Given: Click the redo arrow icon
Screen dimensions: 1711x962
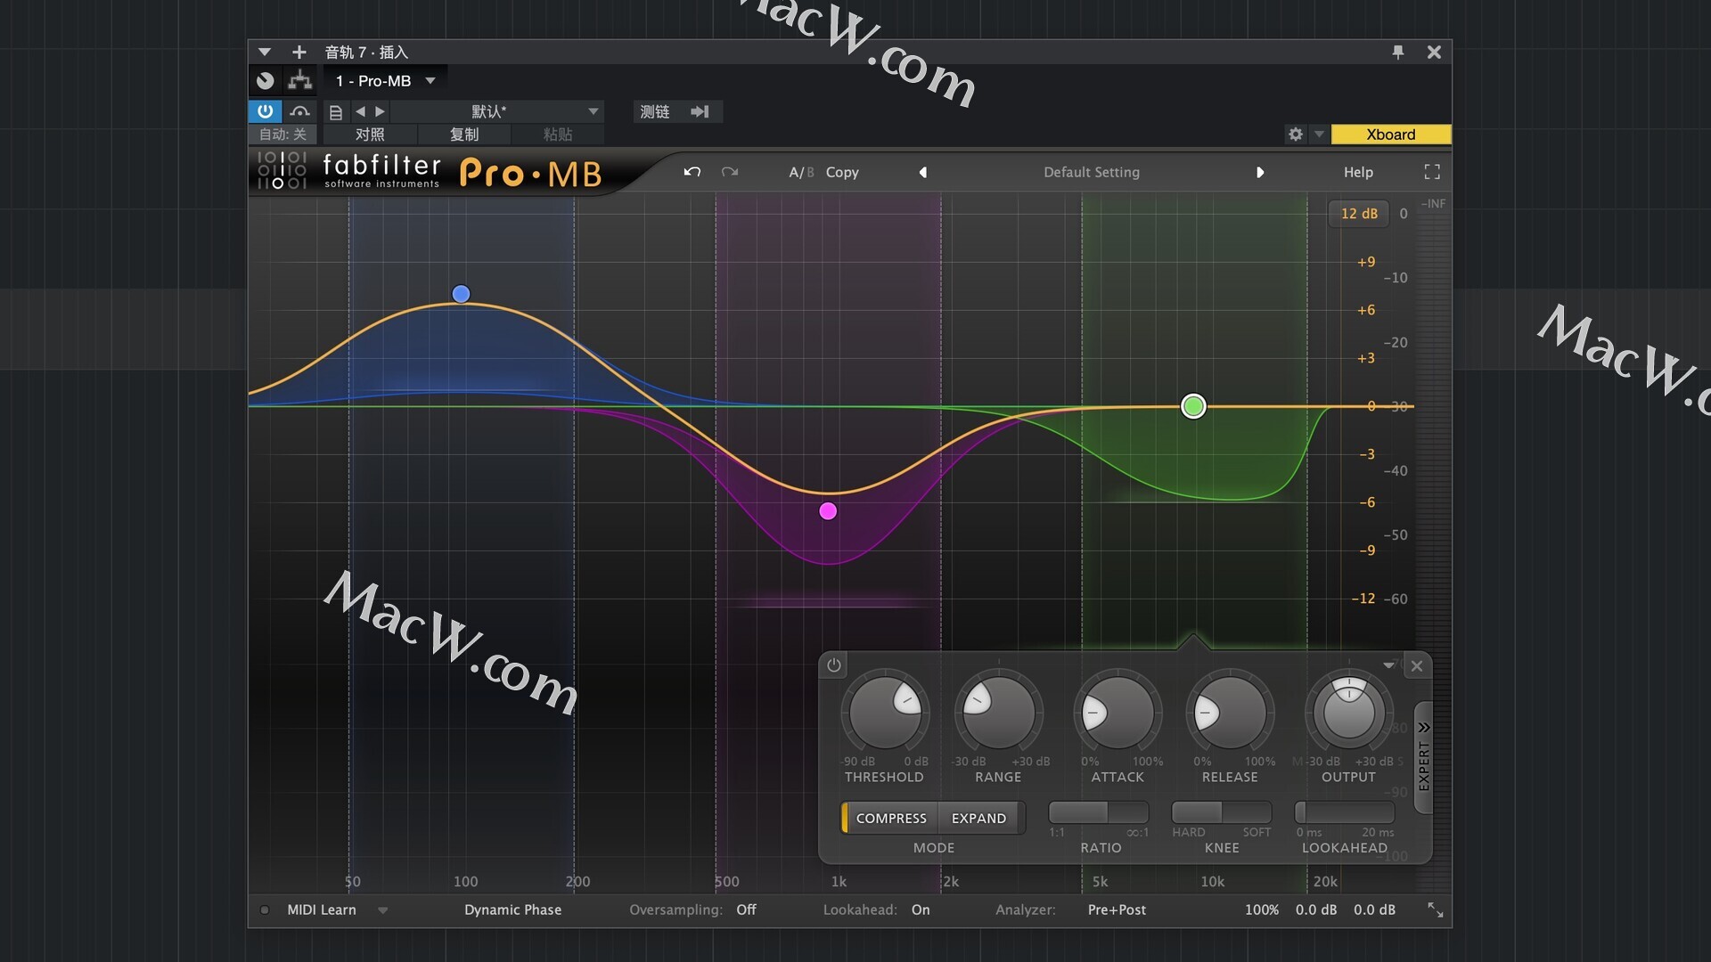Looking at the screenshot, I should tap(730, 172).
